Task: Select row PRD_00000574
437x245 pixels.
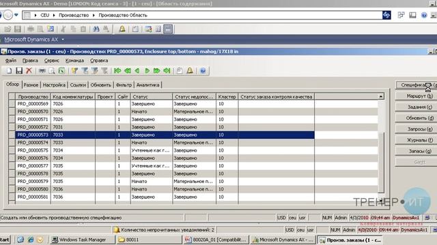Action: [x=165, y=142]
